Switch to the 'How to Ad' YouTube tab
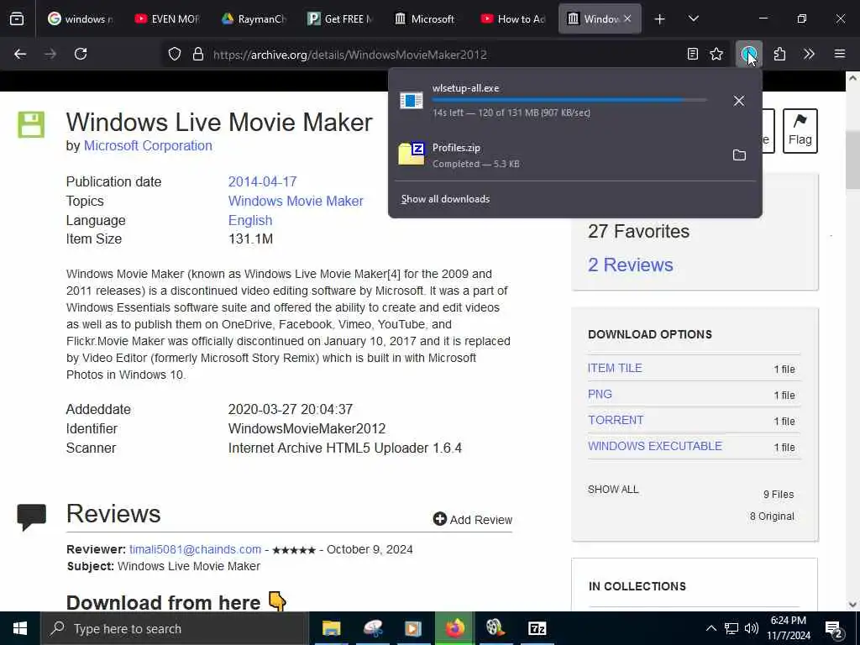 click(x=513, y=18)
